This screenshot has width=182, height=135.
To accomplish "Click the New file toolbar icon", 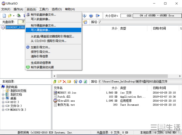I will click(x=4, y=15).
